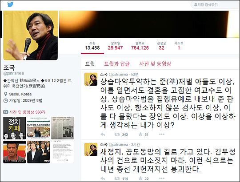Click the Twitter bird logo
240x182 pixels.
[10, 4]
